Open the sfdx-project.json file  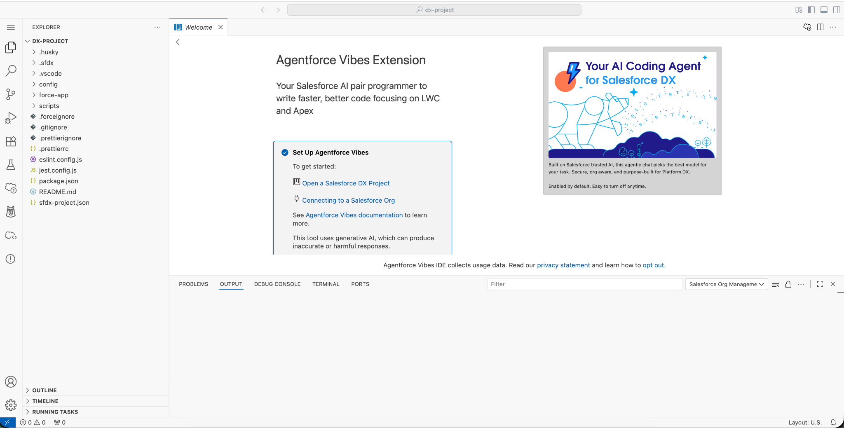(64, 203)
